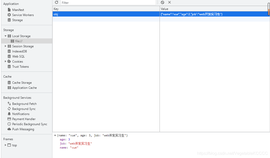The image size is (270, 158).
Task: Sort by the Key column header
Action: (106, 9)
